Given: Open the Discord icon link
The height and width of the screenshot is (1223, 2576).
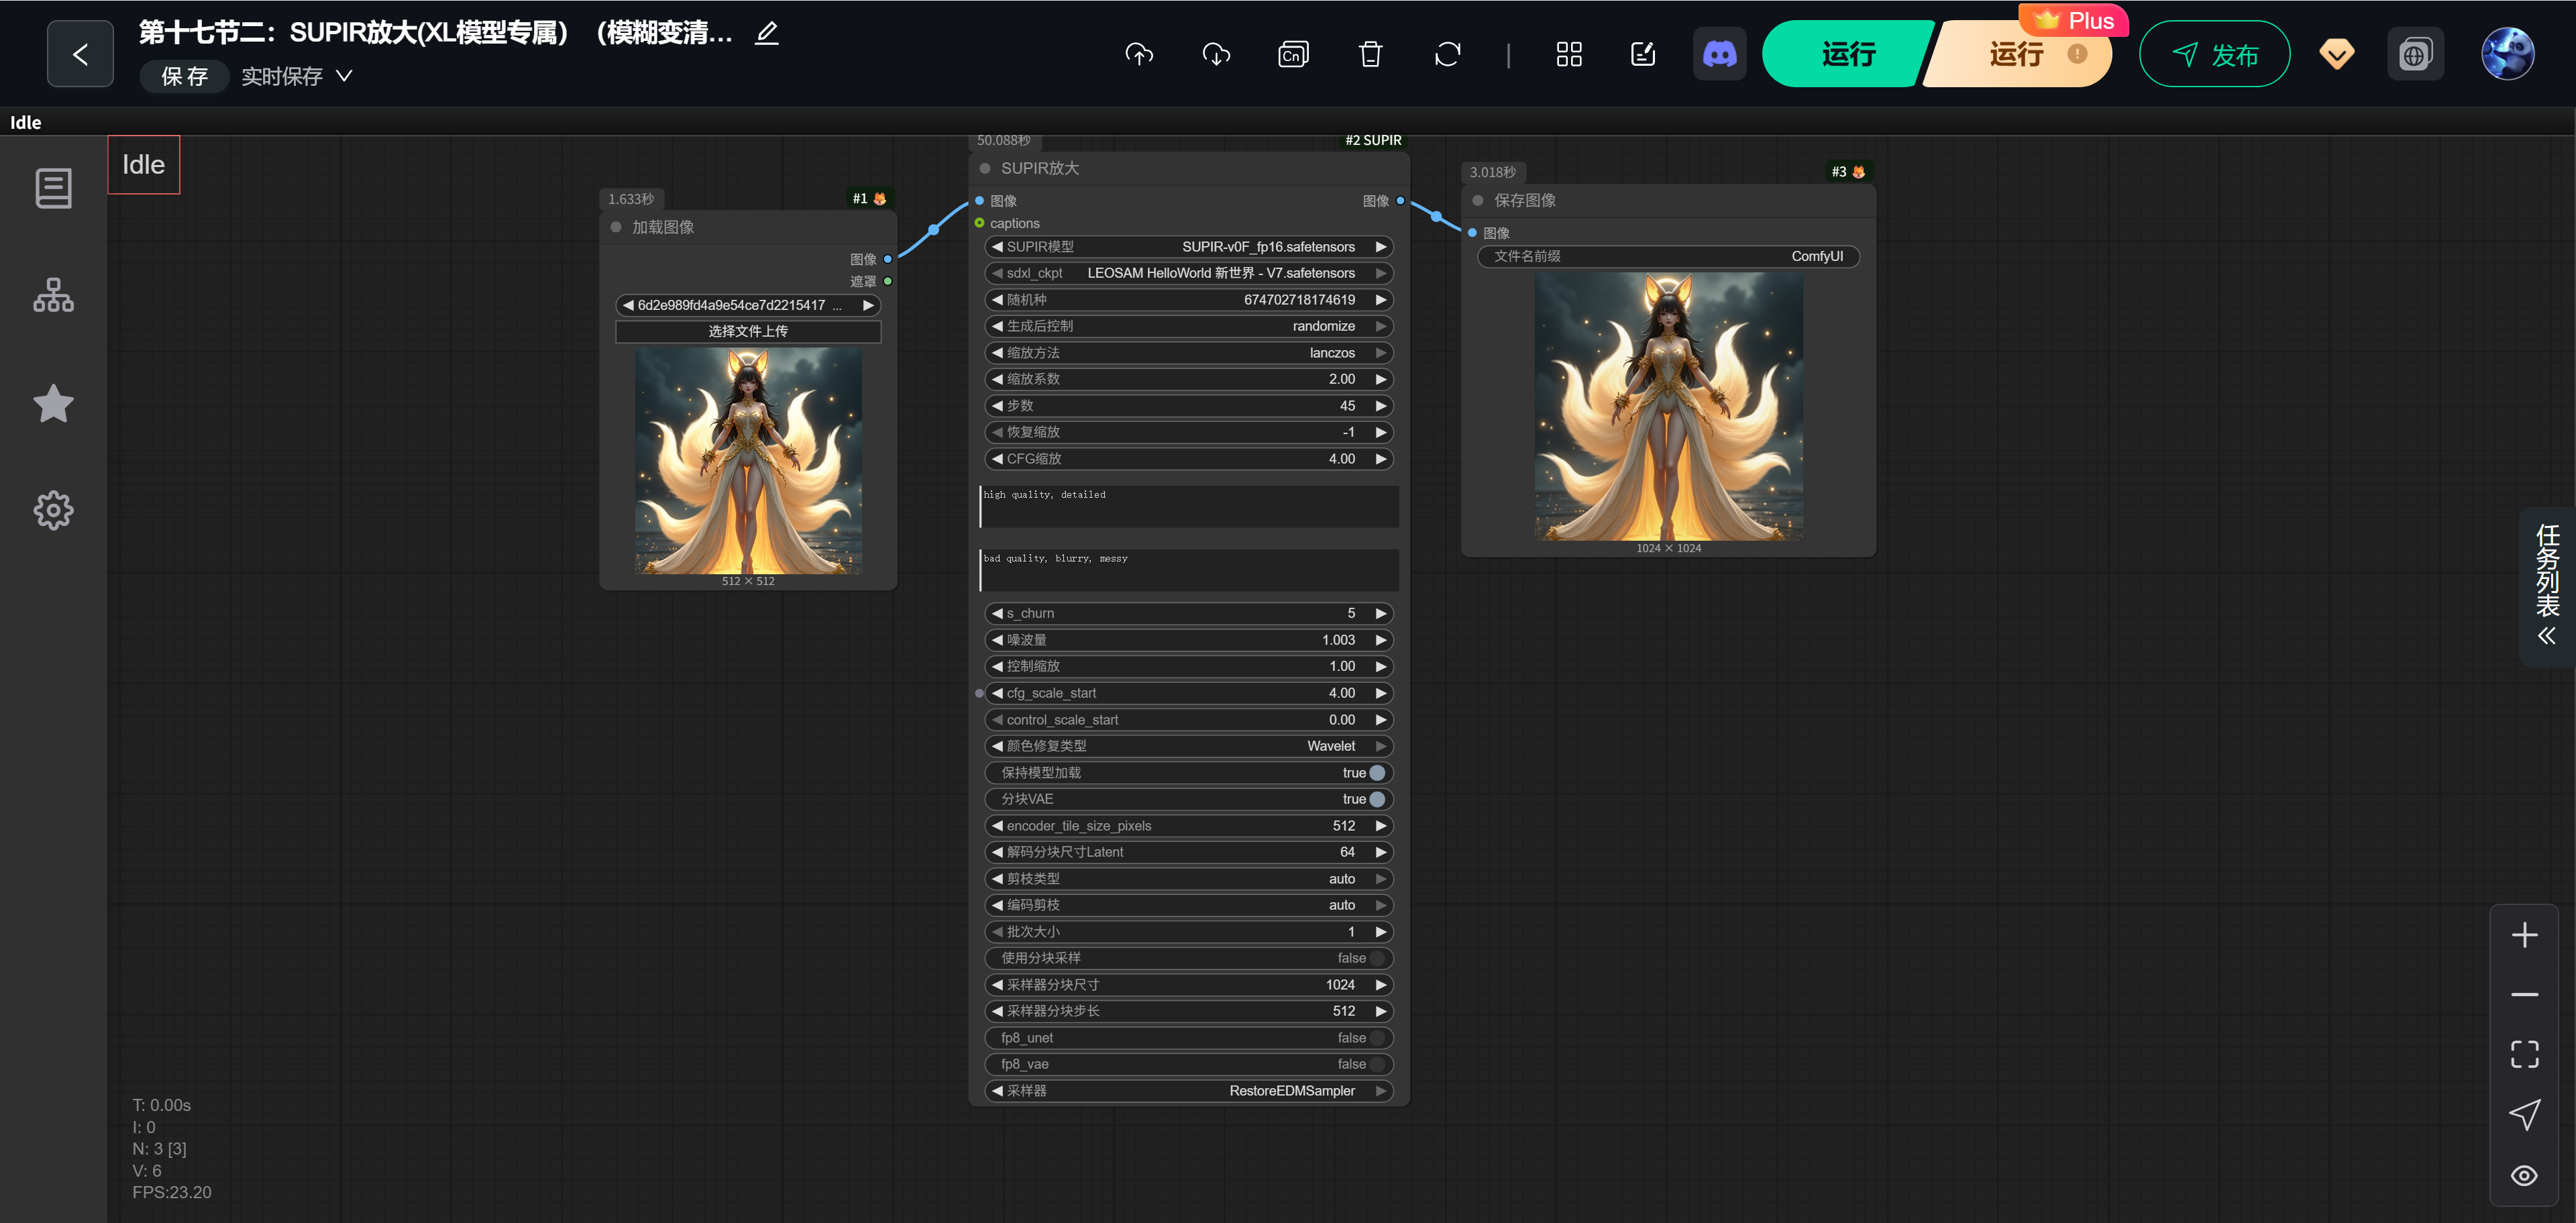Looking at the screenshot, I should point(1719,54).
